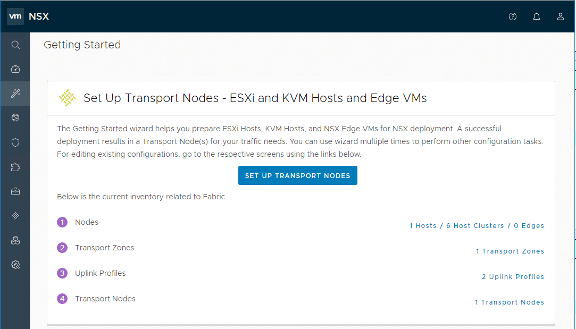Open the Networking globe icon
Image resolution: width=576 pixels, height=329 pixels.
(x=15, y=117)
